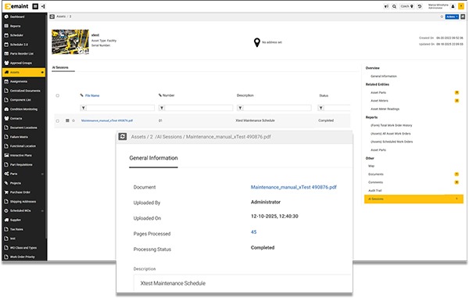Click the history clock icon in header
The height and width of the screenshot is (298, 469).
coord(420,6)
